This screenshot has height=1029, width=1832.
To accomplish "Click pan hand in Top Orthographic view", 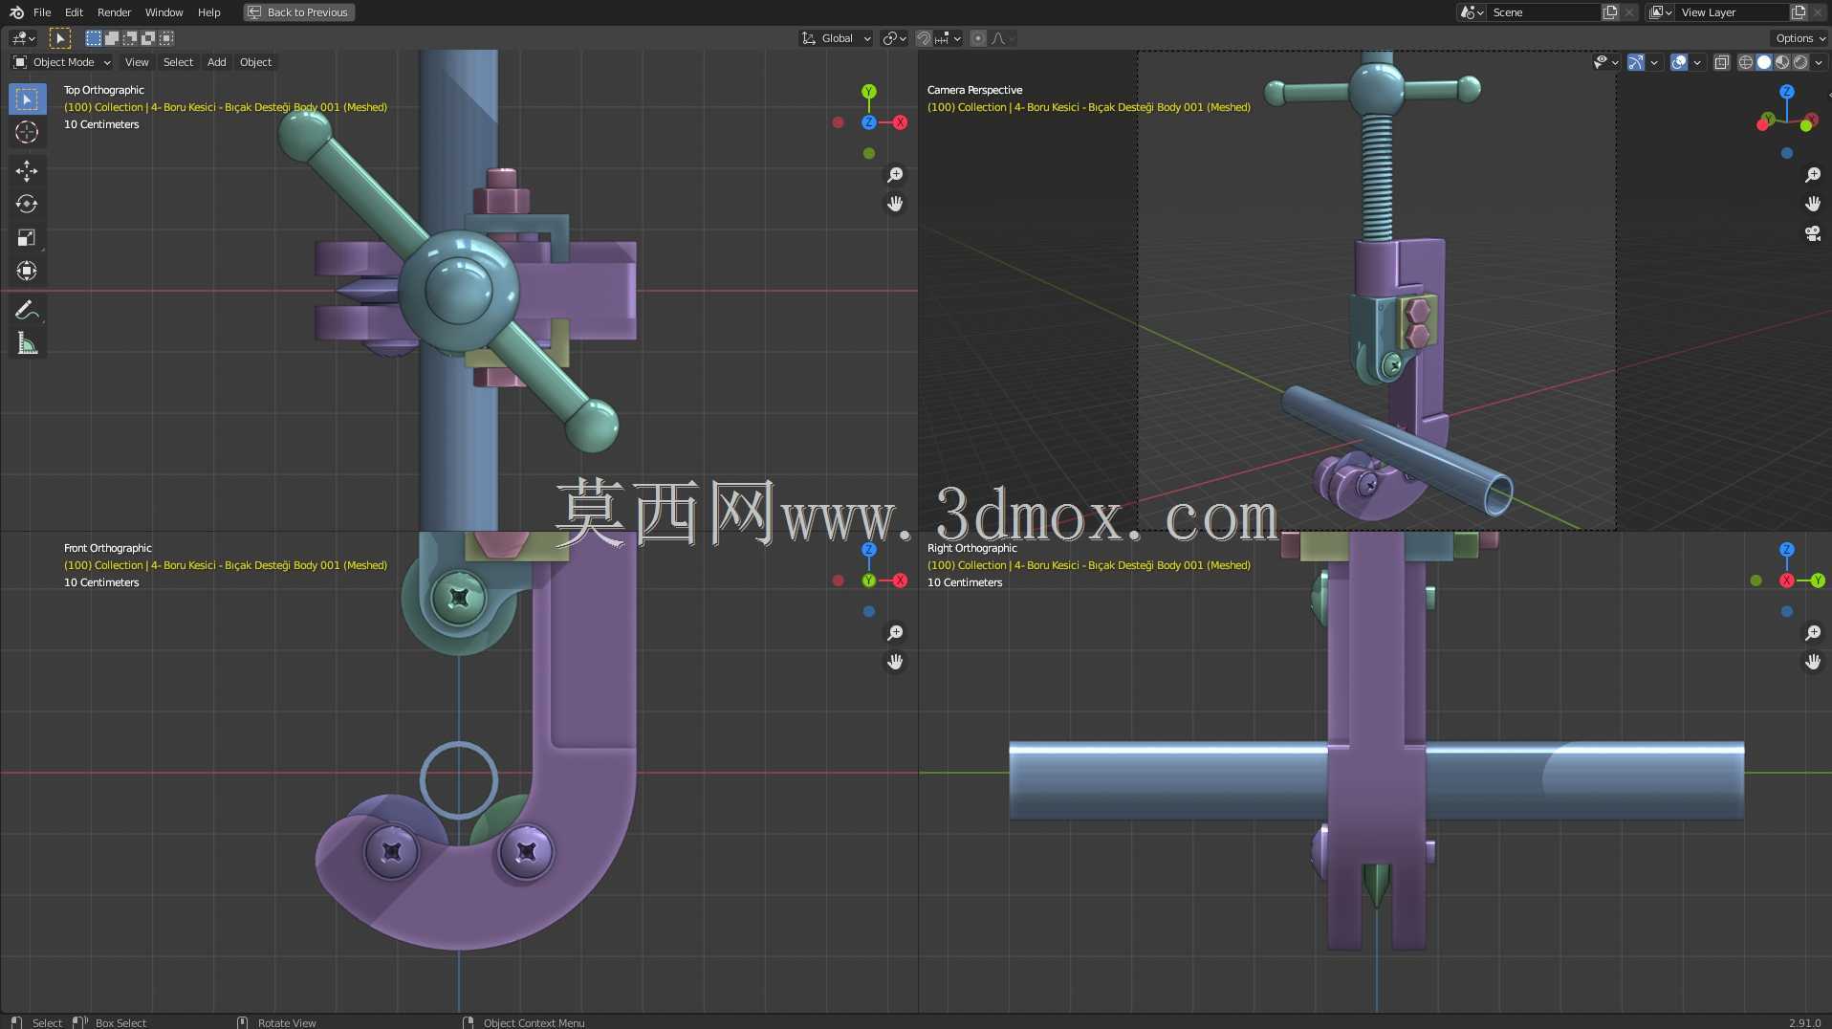I will 895,204.
